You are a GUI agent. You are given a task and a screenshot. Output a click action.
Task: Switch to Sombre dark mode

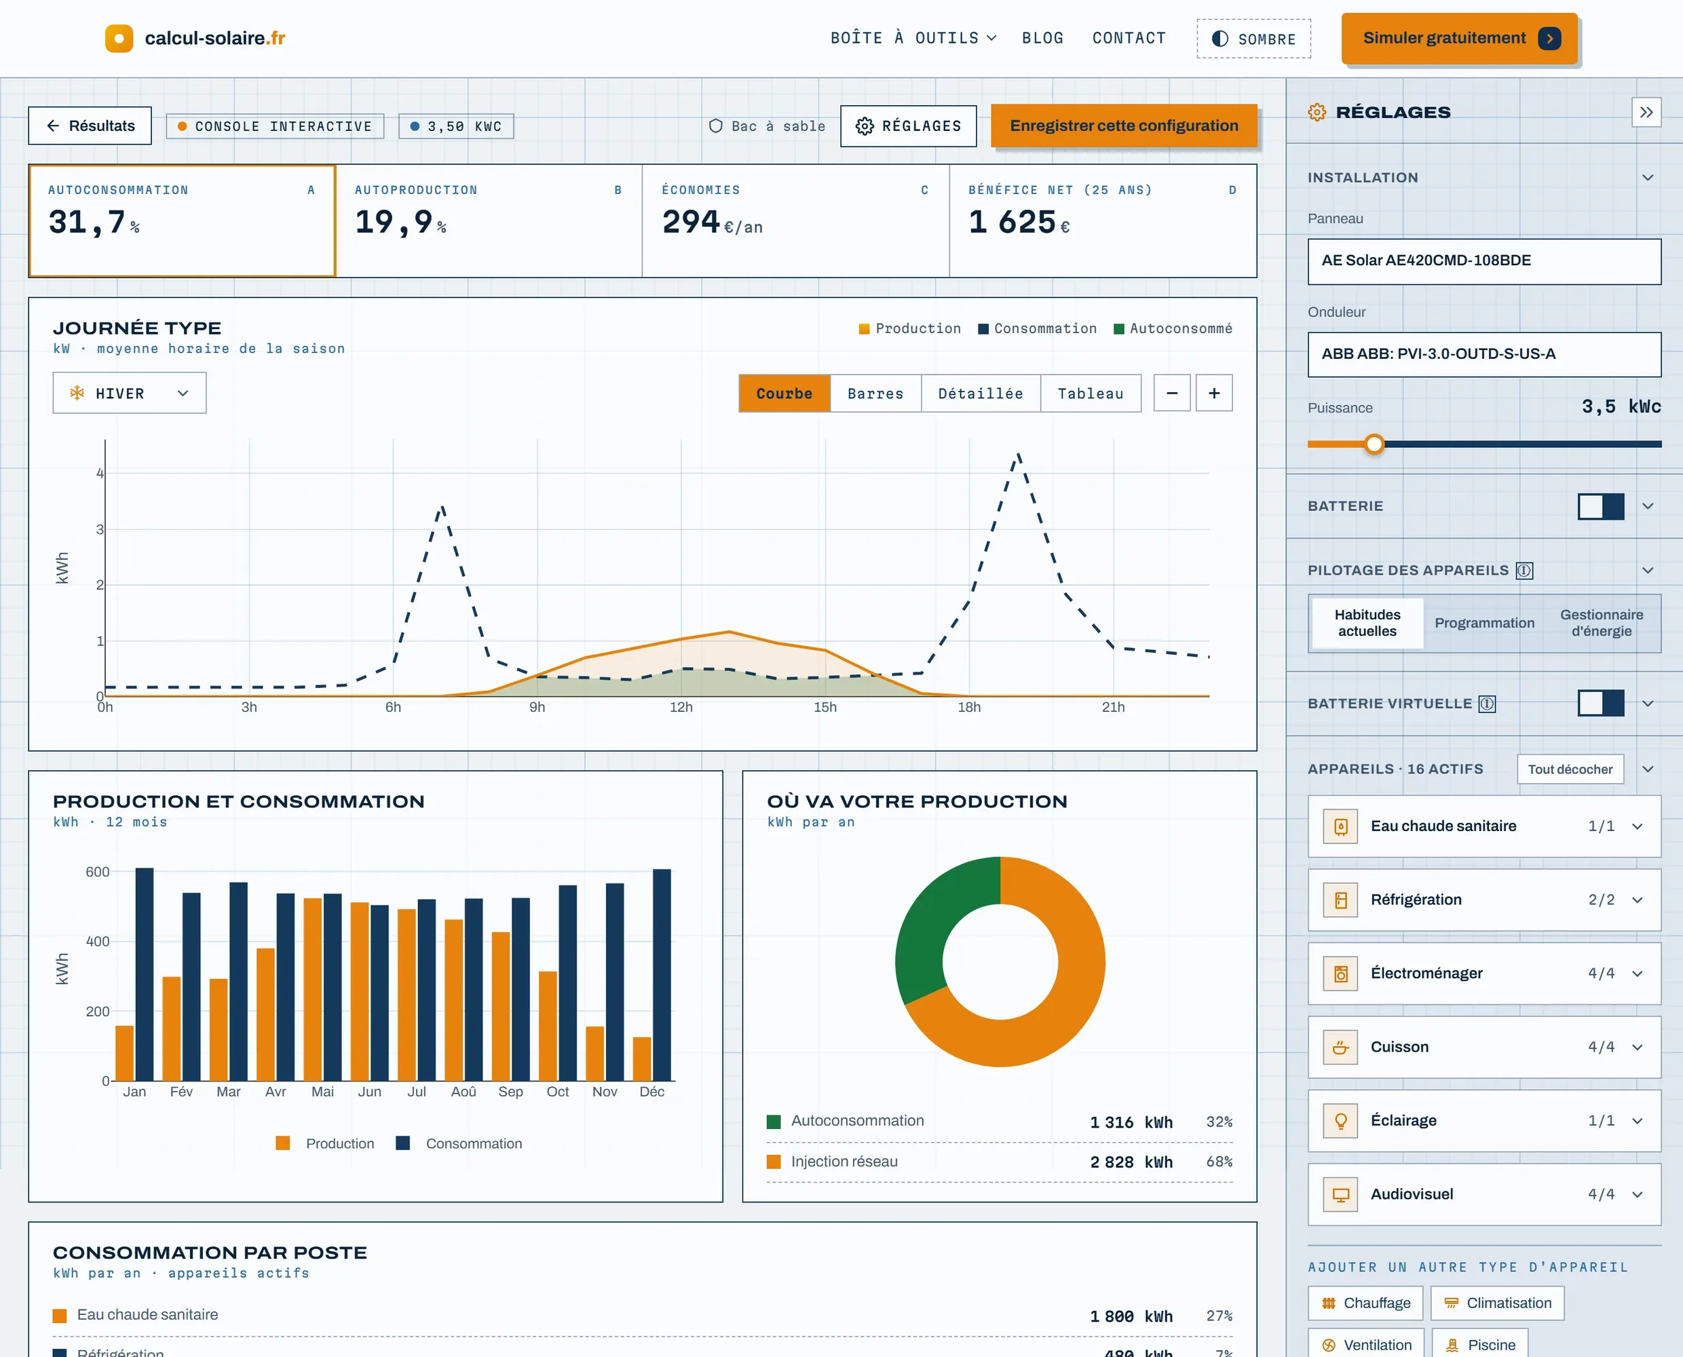click(1253, 39)
